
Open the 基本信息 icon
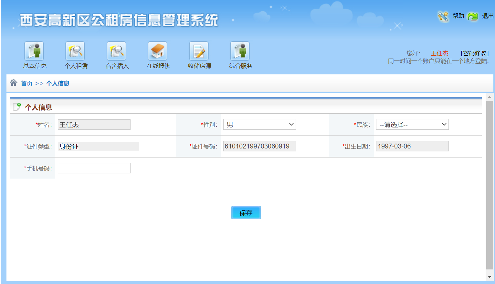pyautogui.click(x=34, y=51)
